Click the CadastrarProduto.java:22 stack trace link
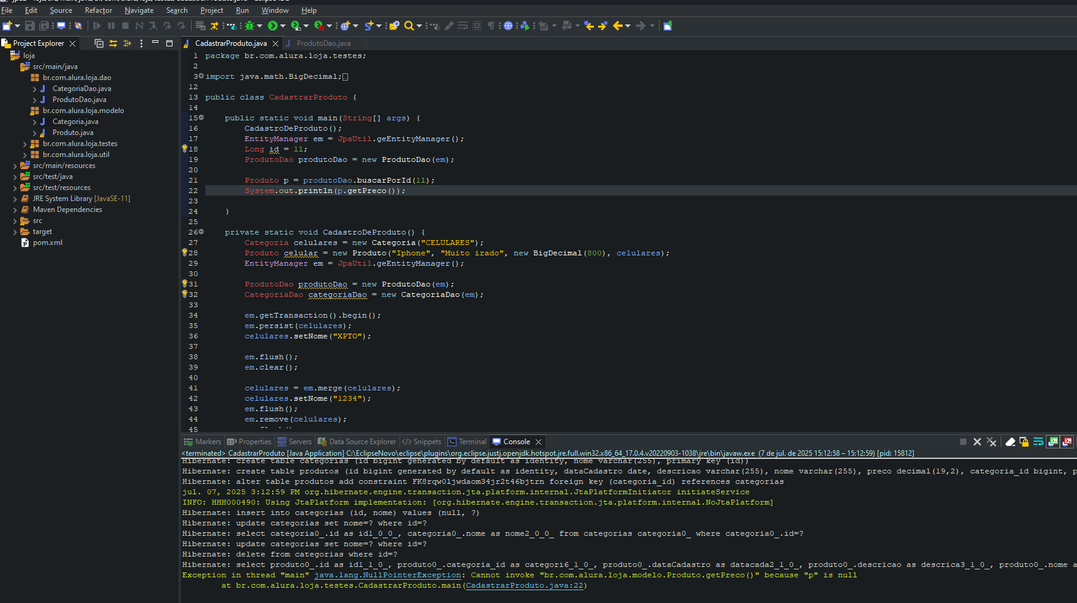The height and width of the screenshot is (603, 1077). tap(524, 586)
